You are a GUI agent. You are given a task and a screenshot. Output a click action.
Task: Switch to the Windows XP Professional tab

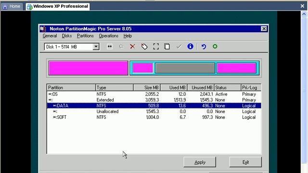[x=58, y=6]
